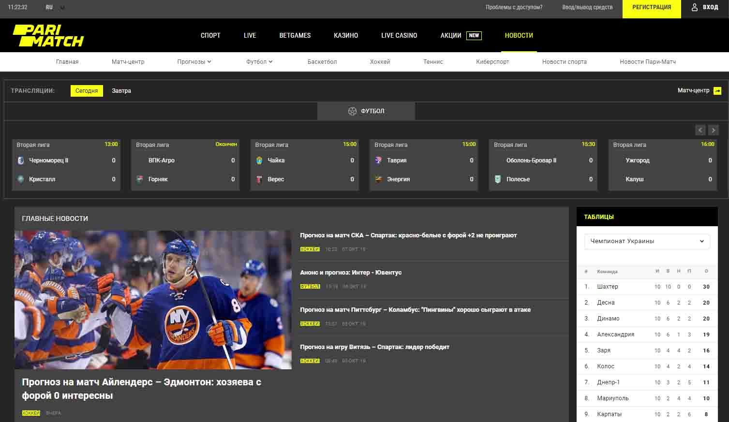Open Проблемы с доступом? link
The height and width of the screenshot is (422, 729).
point(514,7)
